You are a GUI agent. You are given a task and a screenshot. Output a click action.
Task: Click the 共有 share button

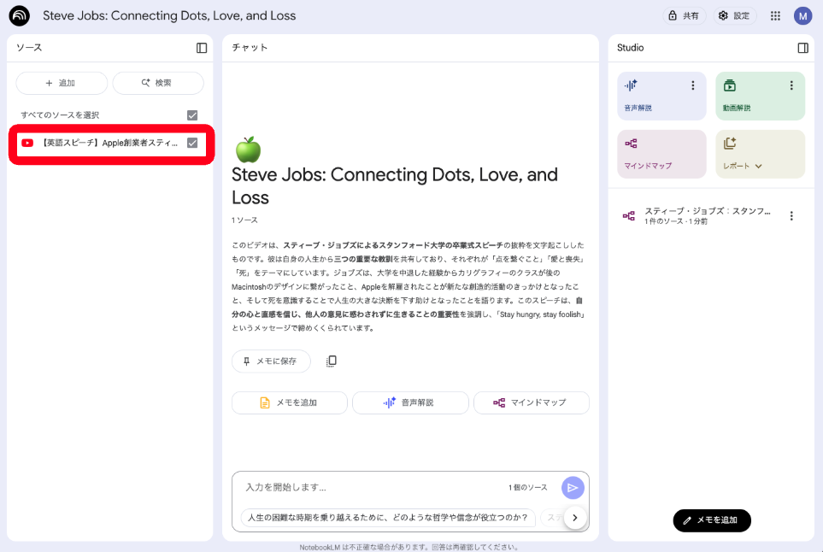pos(685,15)
